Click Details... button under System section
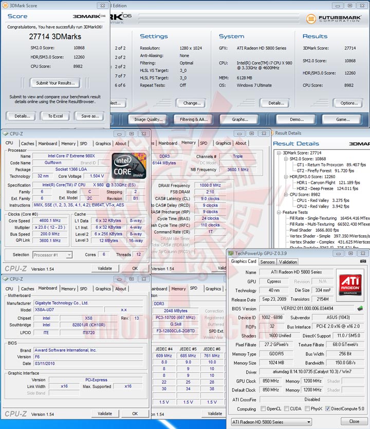The height and width of the screenshot is (429, 370). [276, 103]
